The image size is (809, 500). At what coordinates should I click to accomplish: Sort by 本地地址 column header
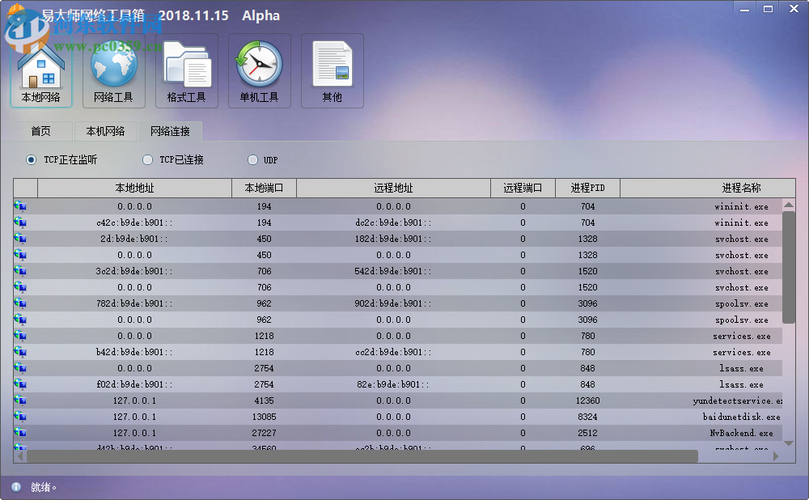point(134,188)
